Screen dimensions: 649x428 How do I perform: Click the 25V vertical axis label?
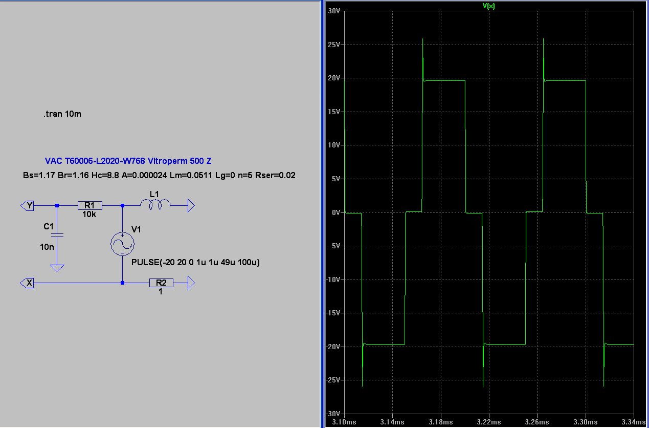334,45
